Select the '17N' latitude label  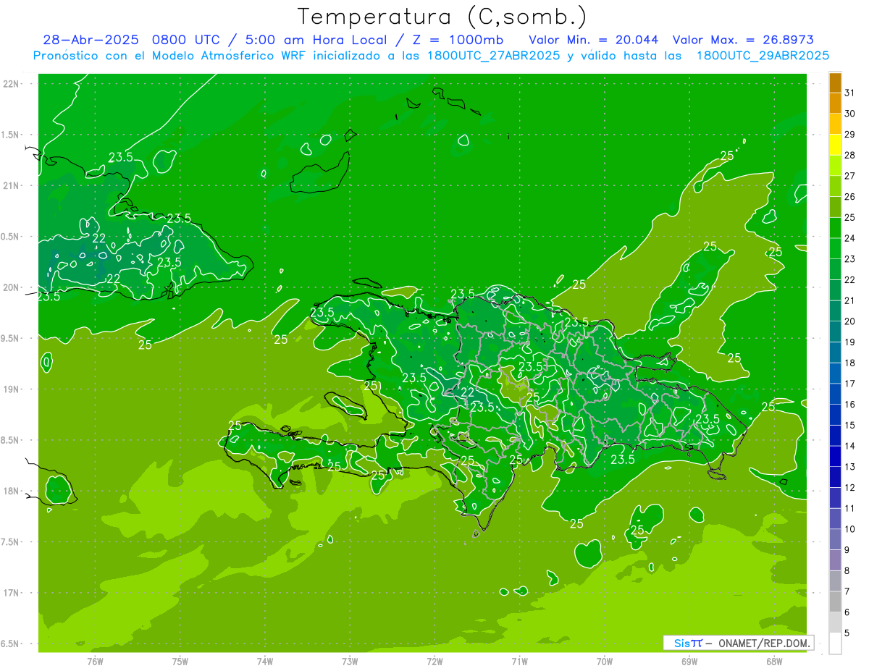11,593
